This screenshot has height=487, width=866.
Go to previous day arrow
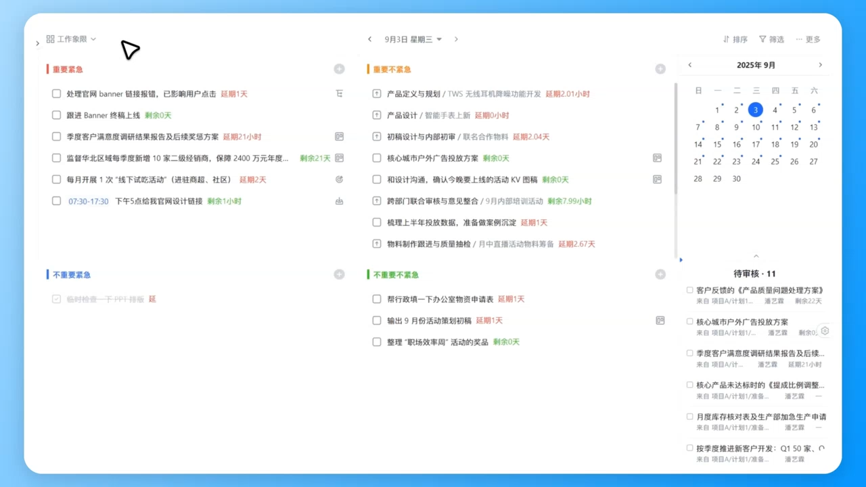click(x=369, y=39)
